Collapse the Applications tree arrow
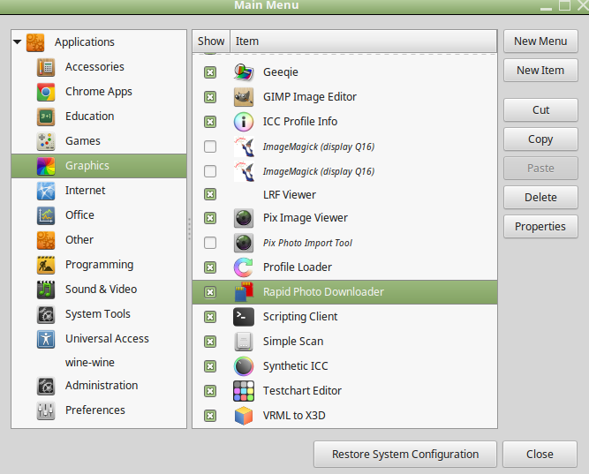 (x=17, y=41)
